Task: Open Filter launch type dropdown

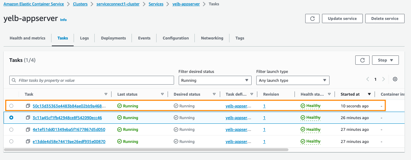Action: point(292,80)
